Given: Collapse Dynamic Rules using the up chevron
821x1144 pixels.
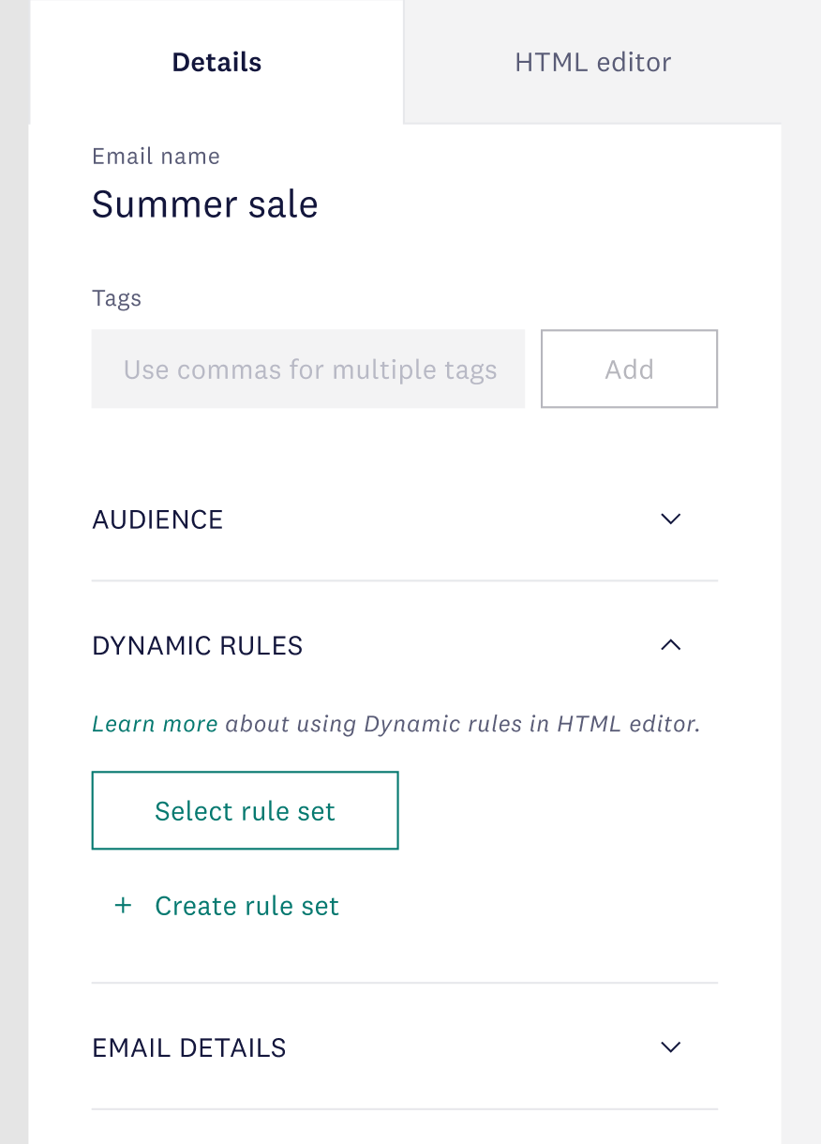Looking at the screenshot, I should pyautogui.click(x=670, y=645).
